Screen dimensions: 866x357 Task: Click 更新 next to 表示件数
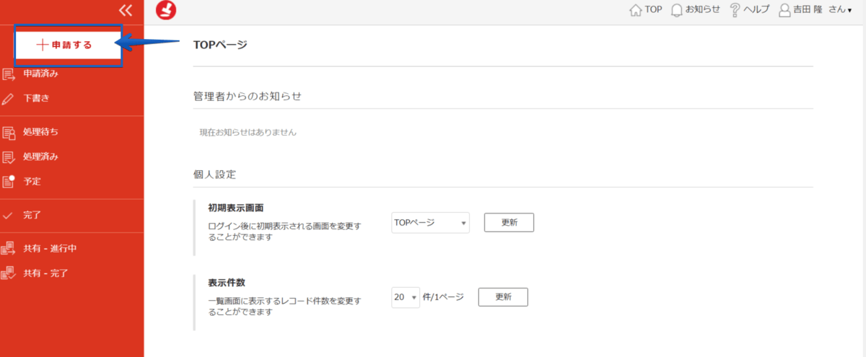[503, 297]
